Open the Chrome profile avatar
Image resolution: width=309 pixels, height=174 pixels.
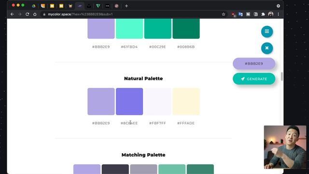click(271, 14)
